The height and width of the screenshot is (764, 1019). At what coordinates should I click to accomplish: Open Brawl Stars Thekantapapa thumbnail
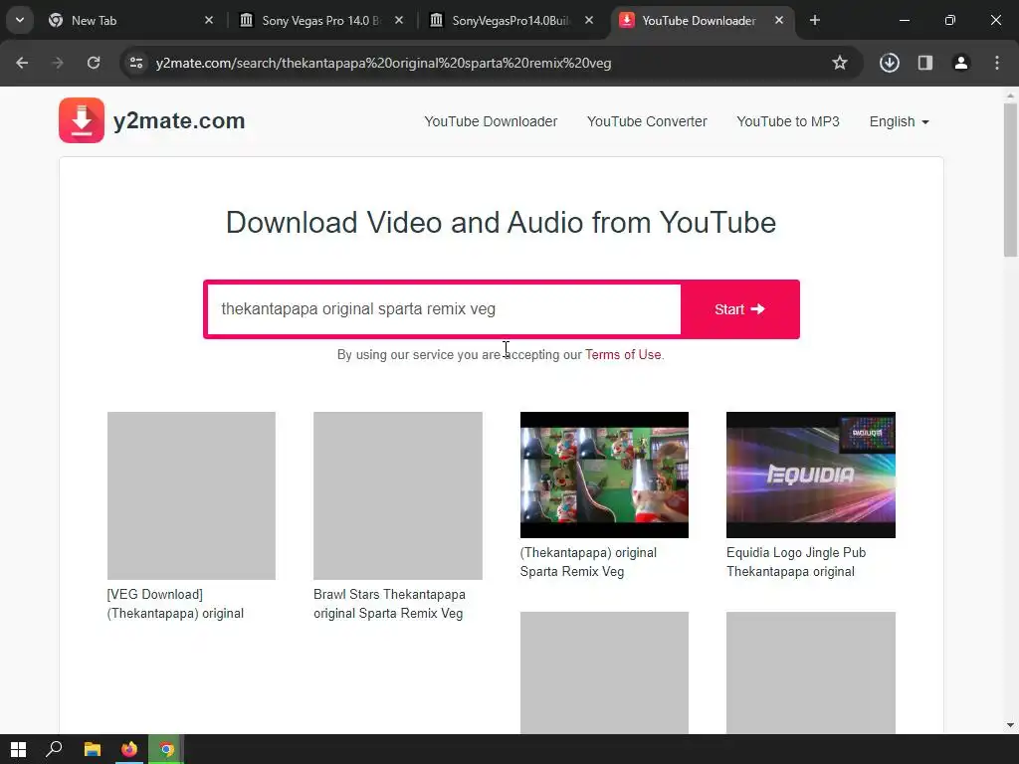[398, 495]
